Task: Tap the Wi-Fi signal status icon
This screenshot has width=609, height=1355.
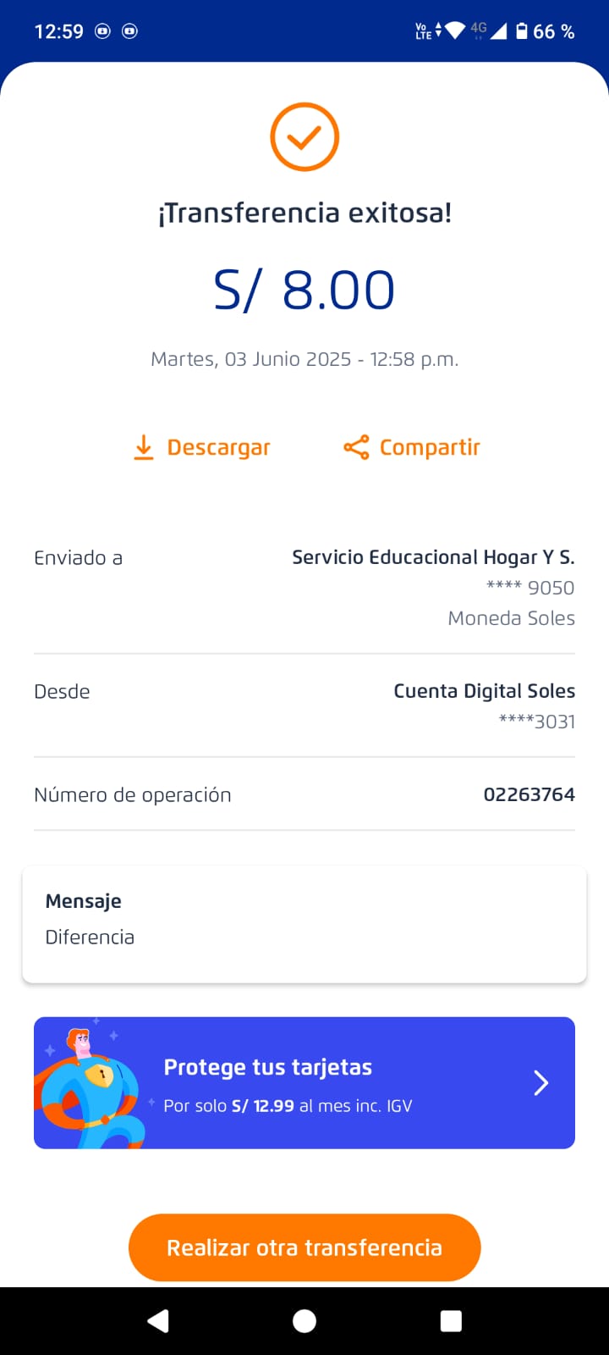Action: [x=455, y=31]
